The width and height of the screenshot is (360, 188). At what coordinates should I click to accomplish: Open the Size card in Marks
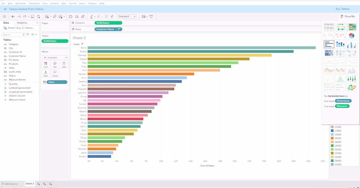click(55, 64)
